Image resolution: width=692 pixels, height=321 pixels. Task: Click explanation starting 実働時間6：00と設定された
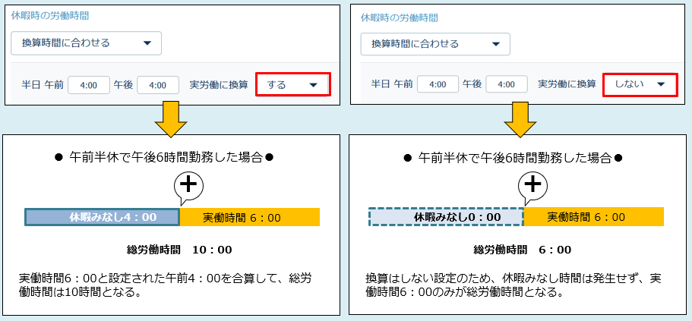tap(166, 285)
